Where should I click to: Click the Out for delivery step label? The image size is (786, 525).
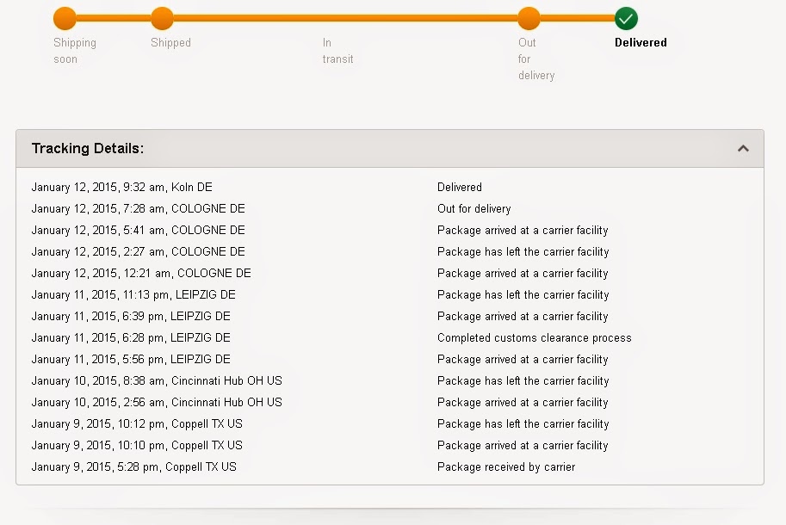click(x=535, y=59)
